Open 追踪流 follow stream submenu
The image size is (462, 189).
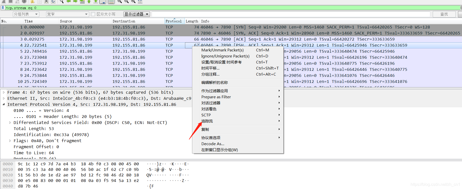[x=238, y=121]
